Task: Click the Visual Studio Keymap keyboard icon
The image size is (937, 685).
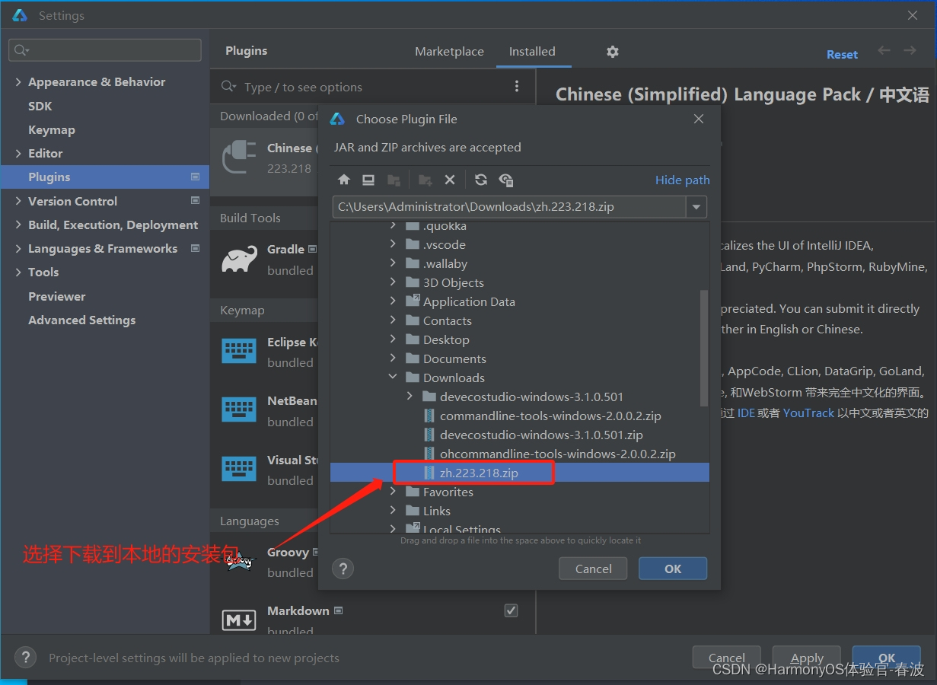Action: [x=239, y=468]
